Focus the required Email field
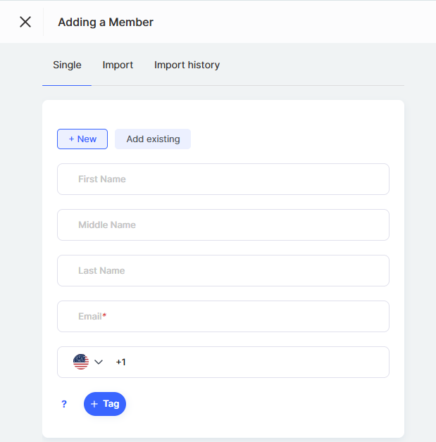This screenshot has width=436, height=442. [223, 316]
